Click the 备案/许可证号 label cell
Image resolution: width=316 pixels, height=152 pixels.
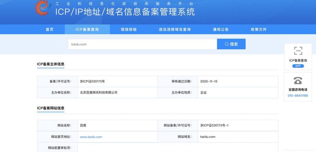[x=57, y=82]
